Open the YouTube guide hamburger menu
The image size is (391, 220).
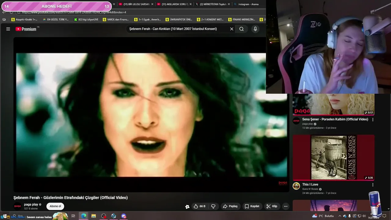(x=8, y=29)
